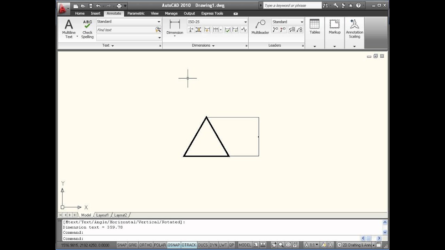This screenshot has width=445, height=250.
Task: Click the Save icon in quick access toolbar
Action: point(91,6)
